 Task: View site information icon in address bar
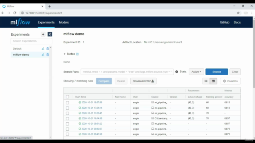coord(22,13)
